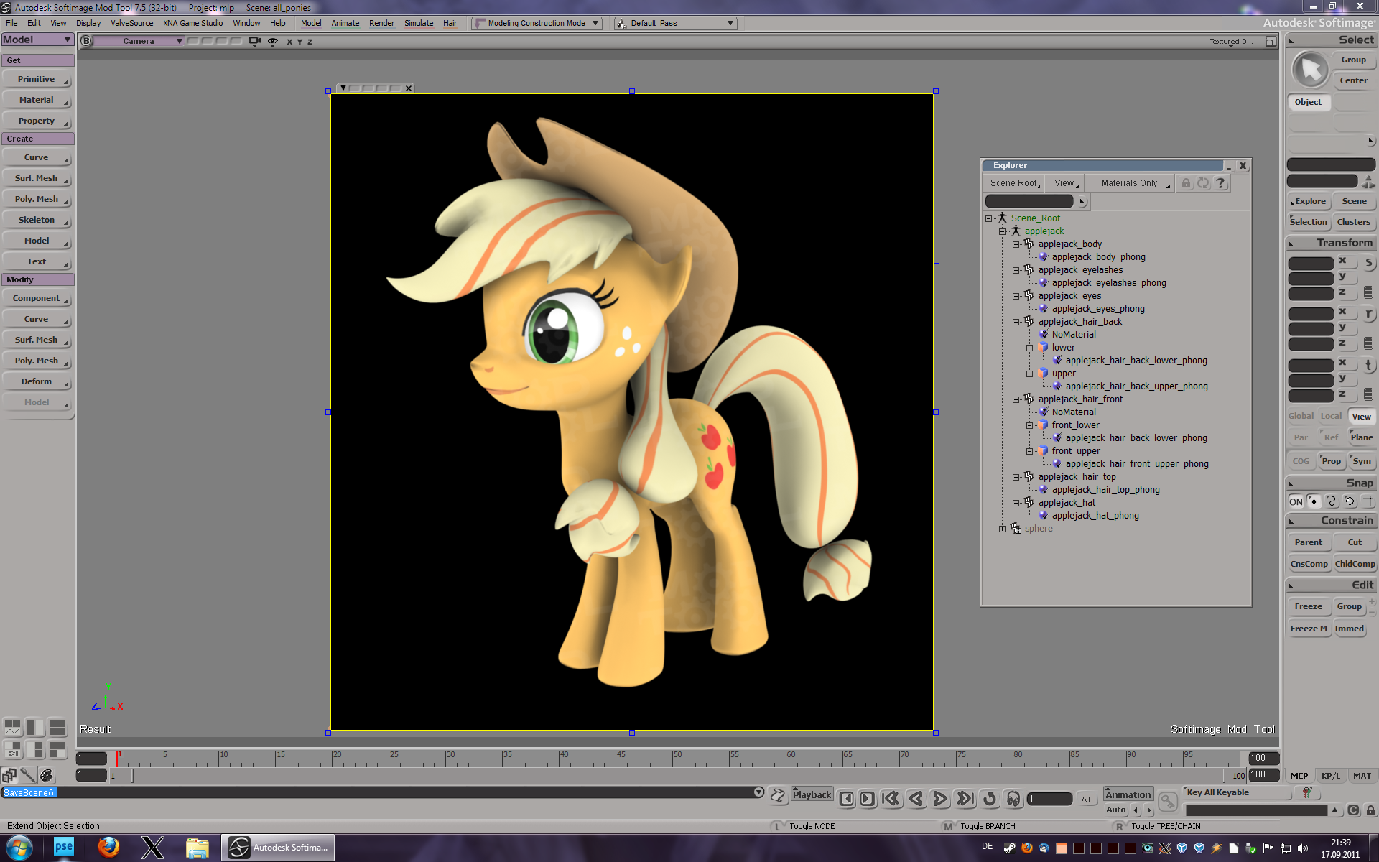
Task: Click the Explorer refresh icon
Action: point(1203,183)
